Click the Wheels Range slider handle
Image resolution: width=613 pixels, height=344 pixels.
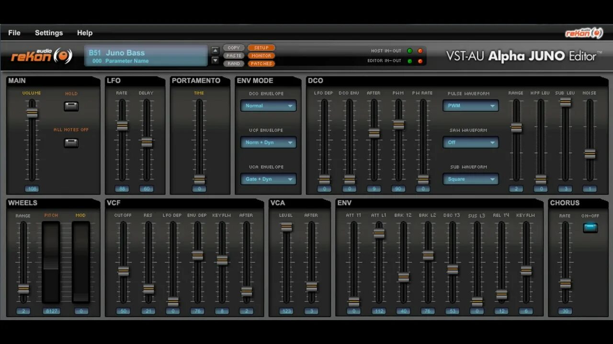point(23,289)
